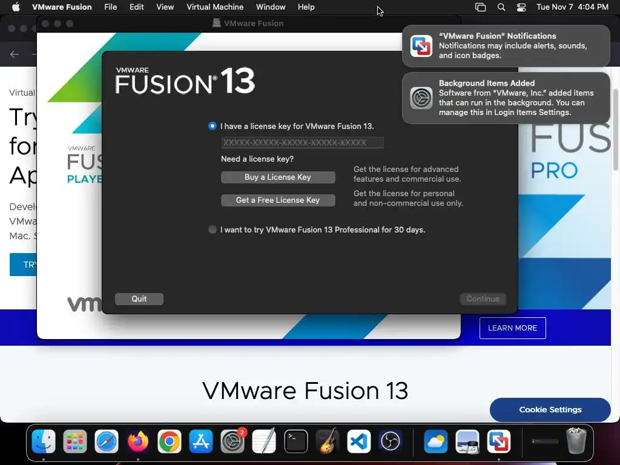Open the Window menu
Screen dimensions: 620x465
(x=271, y=7)
